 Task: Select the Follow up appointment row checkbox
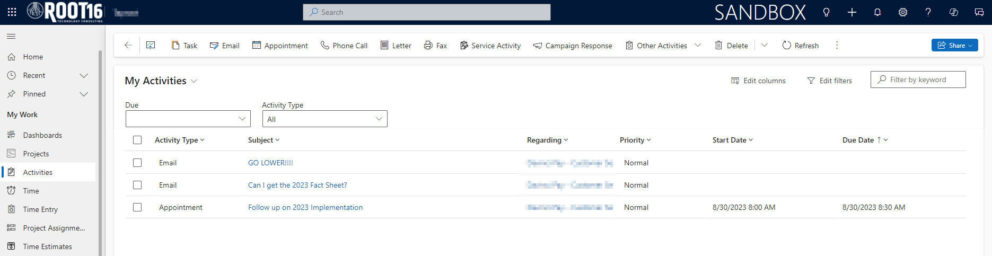[137, 207]
